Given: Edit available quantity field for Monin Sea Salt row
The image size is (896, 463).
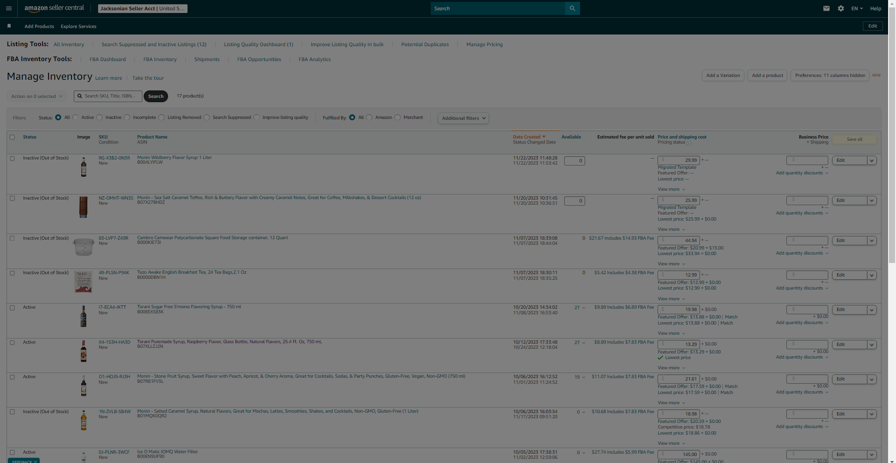Looking at the screenshot, I should pos(574,201).
